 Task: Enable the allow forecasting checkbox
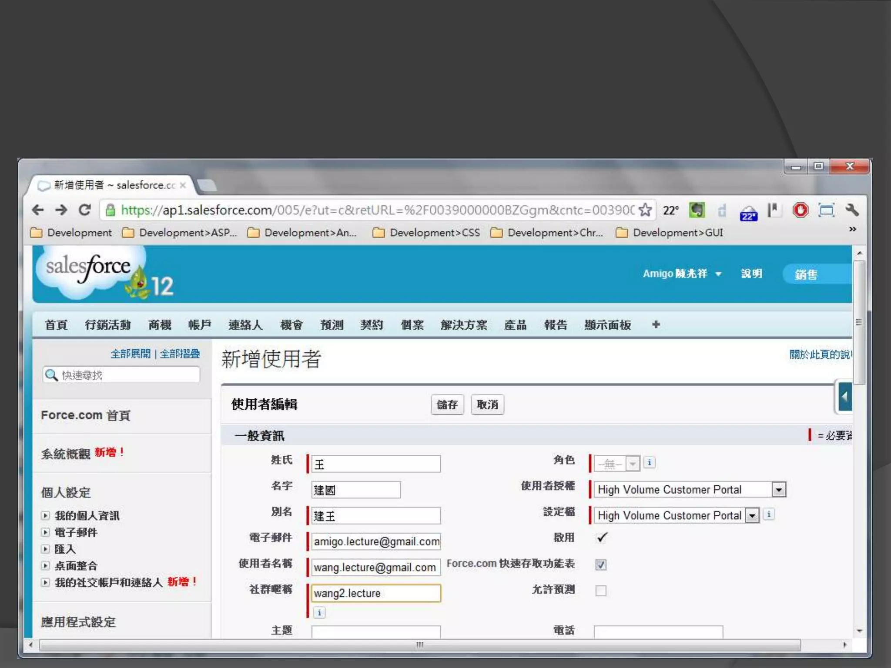tap(601, 591)
